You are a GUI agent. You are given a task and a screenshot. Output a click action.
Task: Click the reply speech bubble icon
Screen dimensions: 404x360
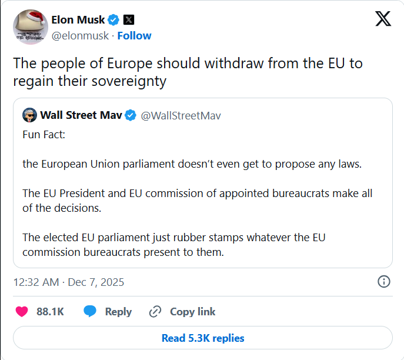tap(90, 312)
